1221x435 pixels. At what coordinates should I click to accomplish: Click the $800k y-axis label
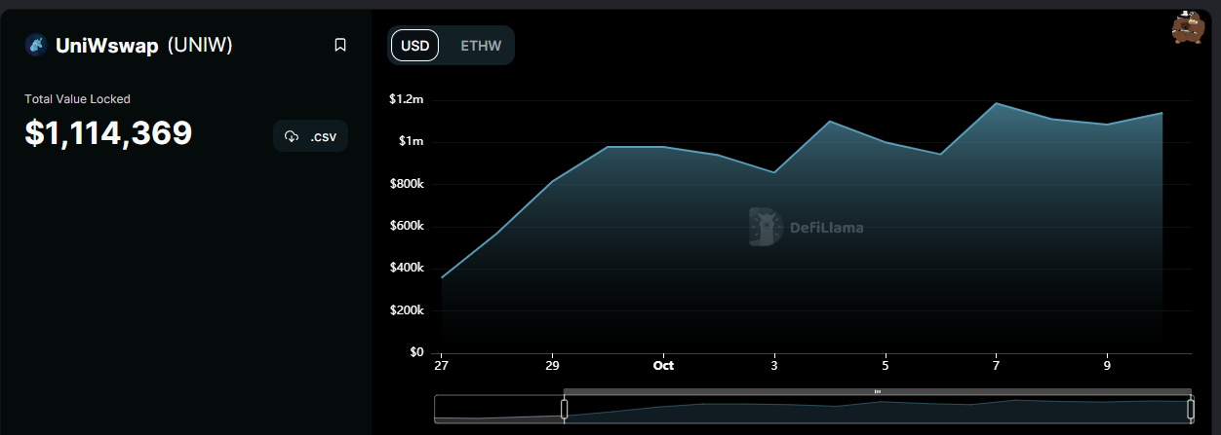(407, 184)
